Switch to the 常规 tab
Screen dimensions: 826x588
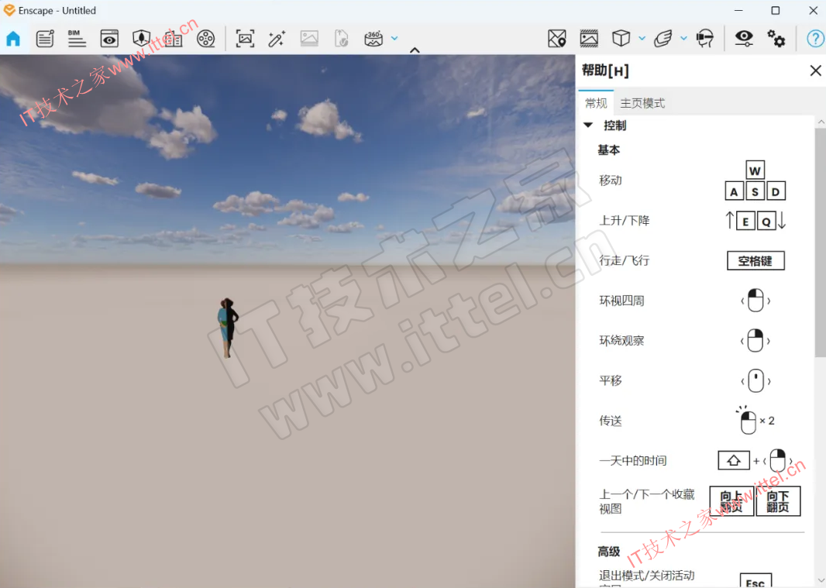pos(597,103)
